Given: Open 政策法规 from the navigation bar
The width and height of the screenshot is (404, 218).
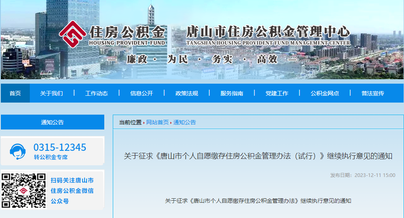Looking at the screenshot, I should (187, 93).
